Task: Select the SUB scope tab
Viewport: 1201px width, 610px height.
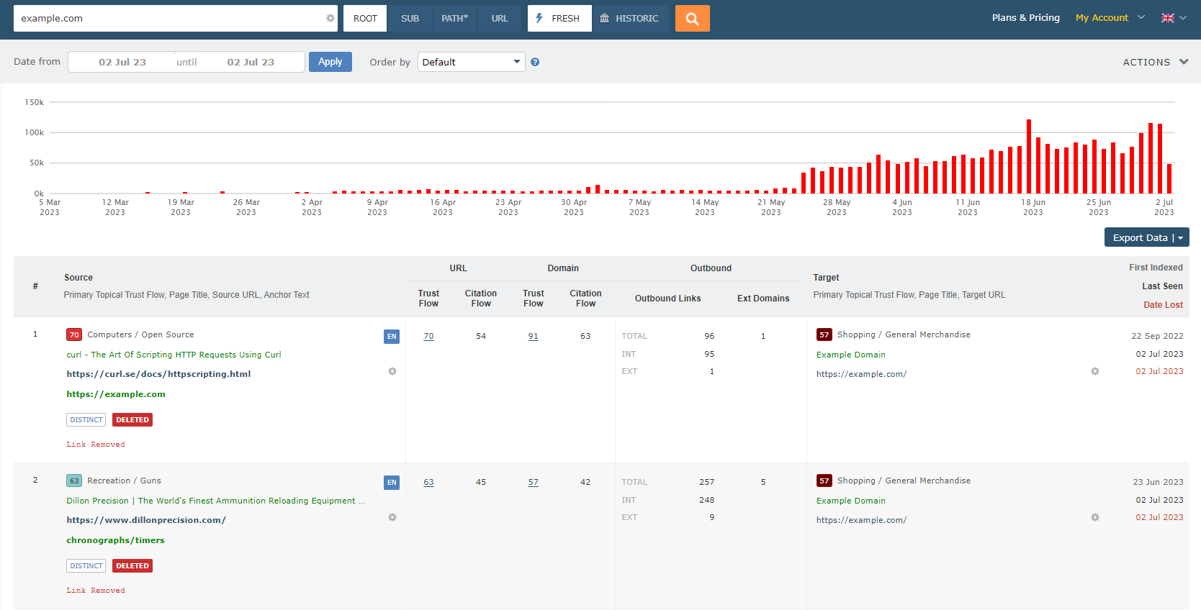Action: pos(410,19)
